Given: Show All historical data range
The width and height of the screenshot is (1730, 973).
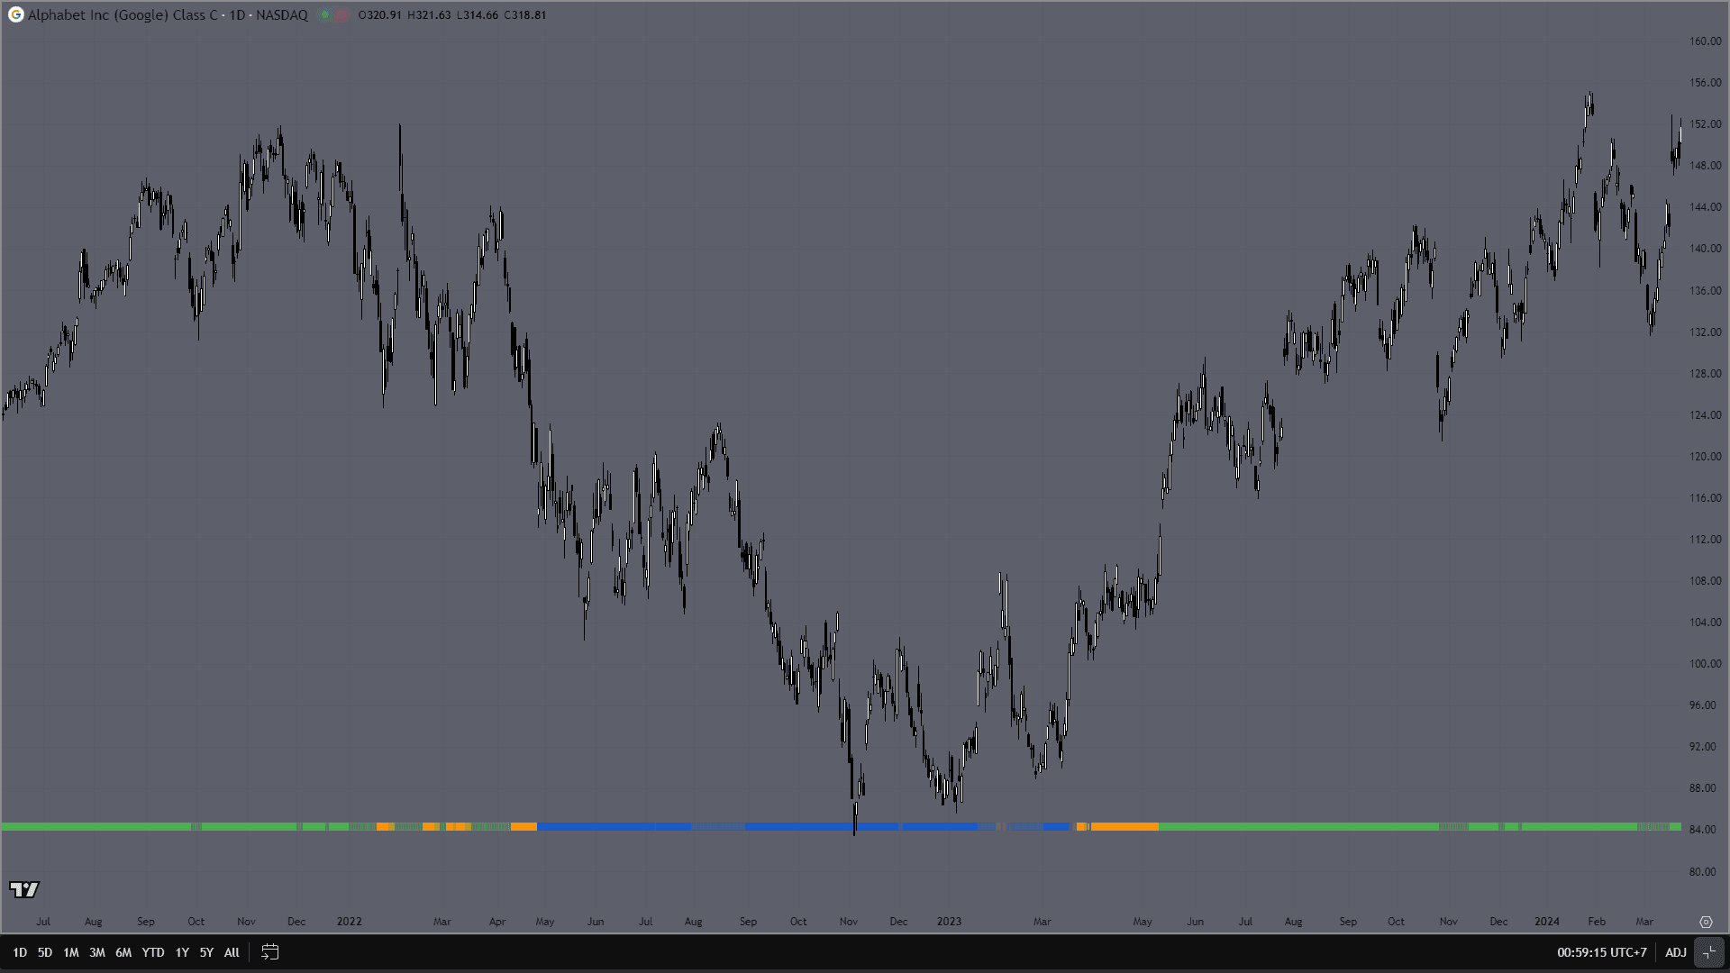Looking at the screenshot, I should pyautogui.click(x=232, y=952).
